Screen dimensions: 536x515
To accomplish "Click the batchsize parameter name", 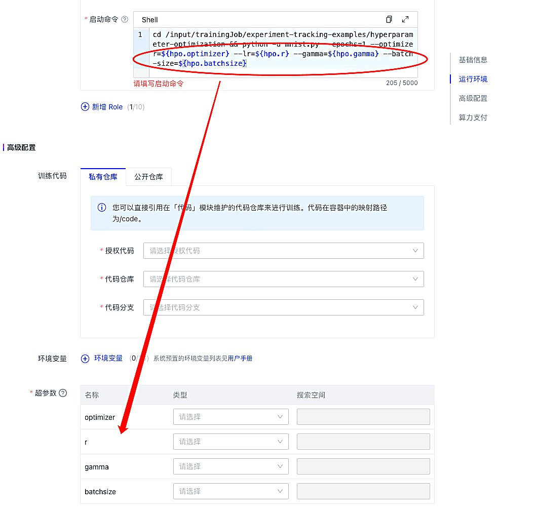I will pos(100,492).
